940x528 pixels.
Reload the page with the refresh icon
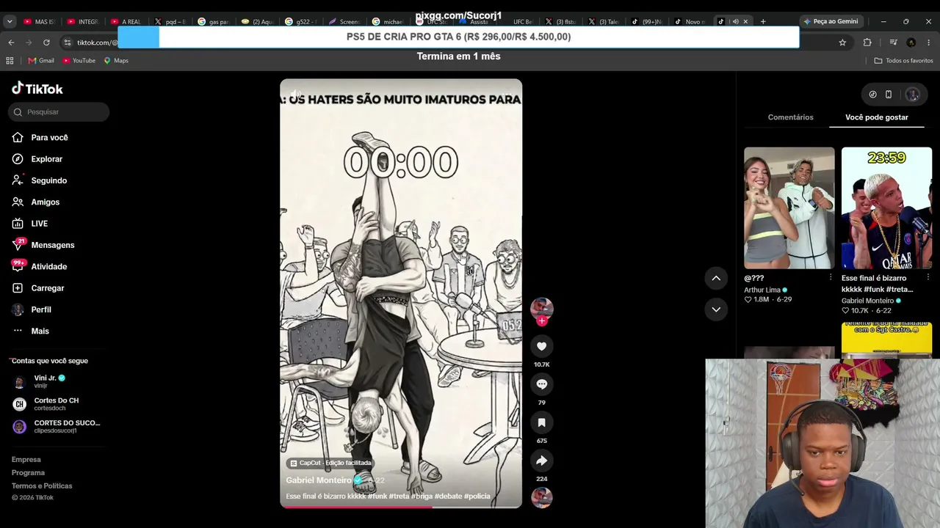pyautogui.click(x=46, y=43)
